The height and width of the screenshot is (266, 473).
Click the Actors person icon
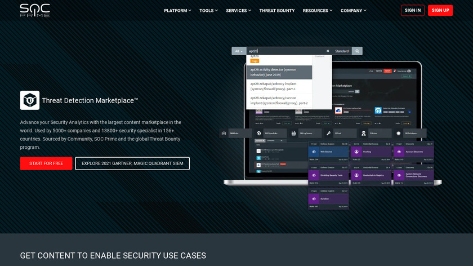[x=364, y=133]
